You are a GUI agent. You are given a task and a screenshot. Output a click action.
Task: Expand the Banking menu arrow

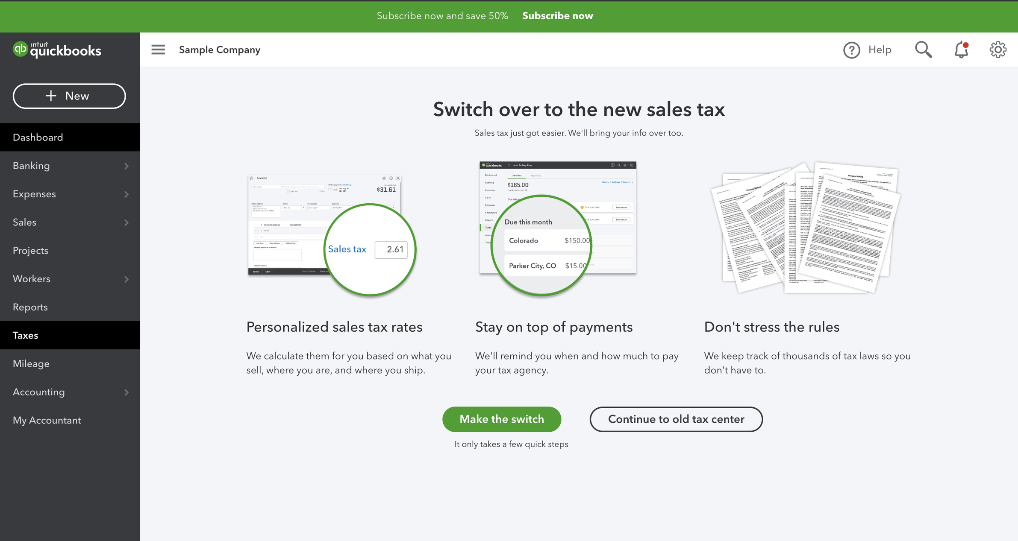tap(127, 166)
